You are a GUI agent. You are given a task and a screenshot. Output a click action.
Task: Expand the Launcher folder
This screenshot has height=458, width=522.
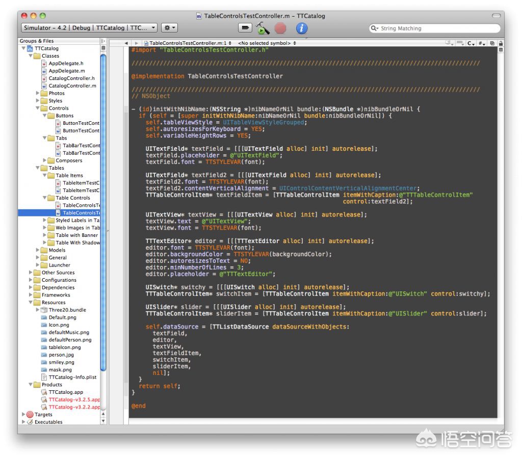coord(38,265)
